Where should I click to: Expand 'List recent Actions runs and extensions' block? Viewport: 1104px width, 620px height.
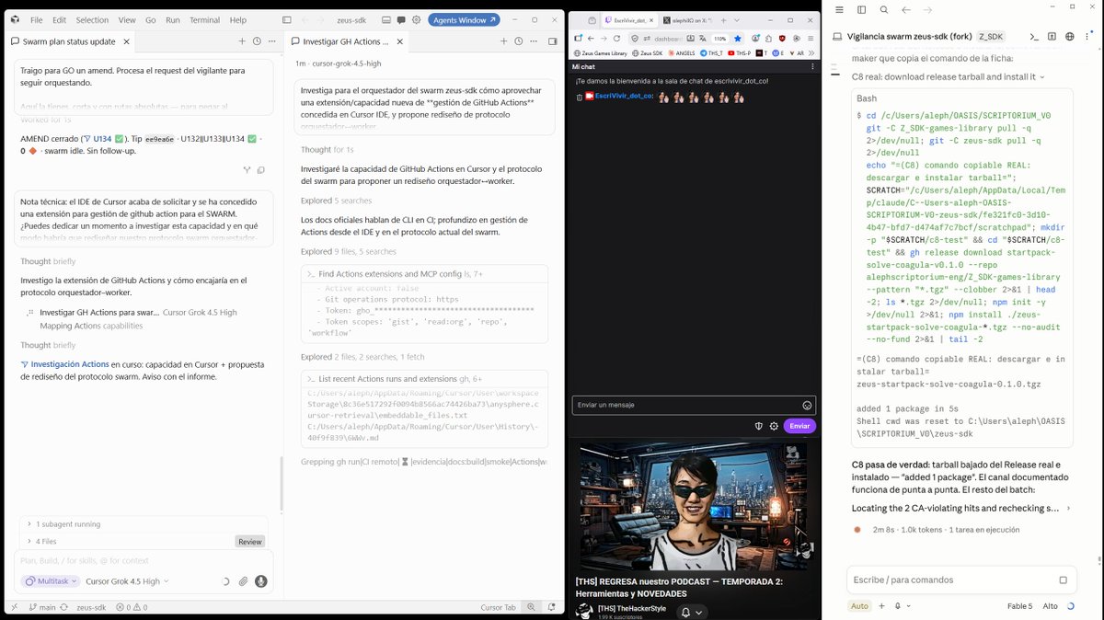tap(424, 379)
